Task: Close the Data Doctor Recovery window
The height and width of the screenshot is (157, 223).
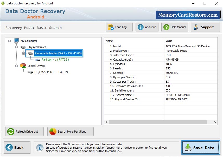Action: (216, 3)
